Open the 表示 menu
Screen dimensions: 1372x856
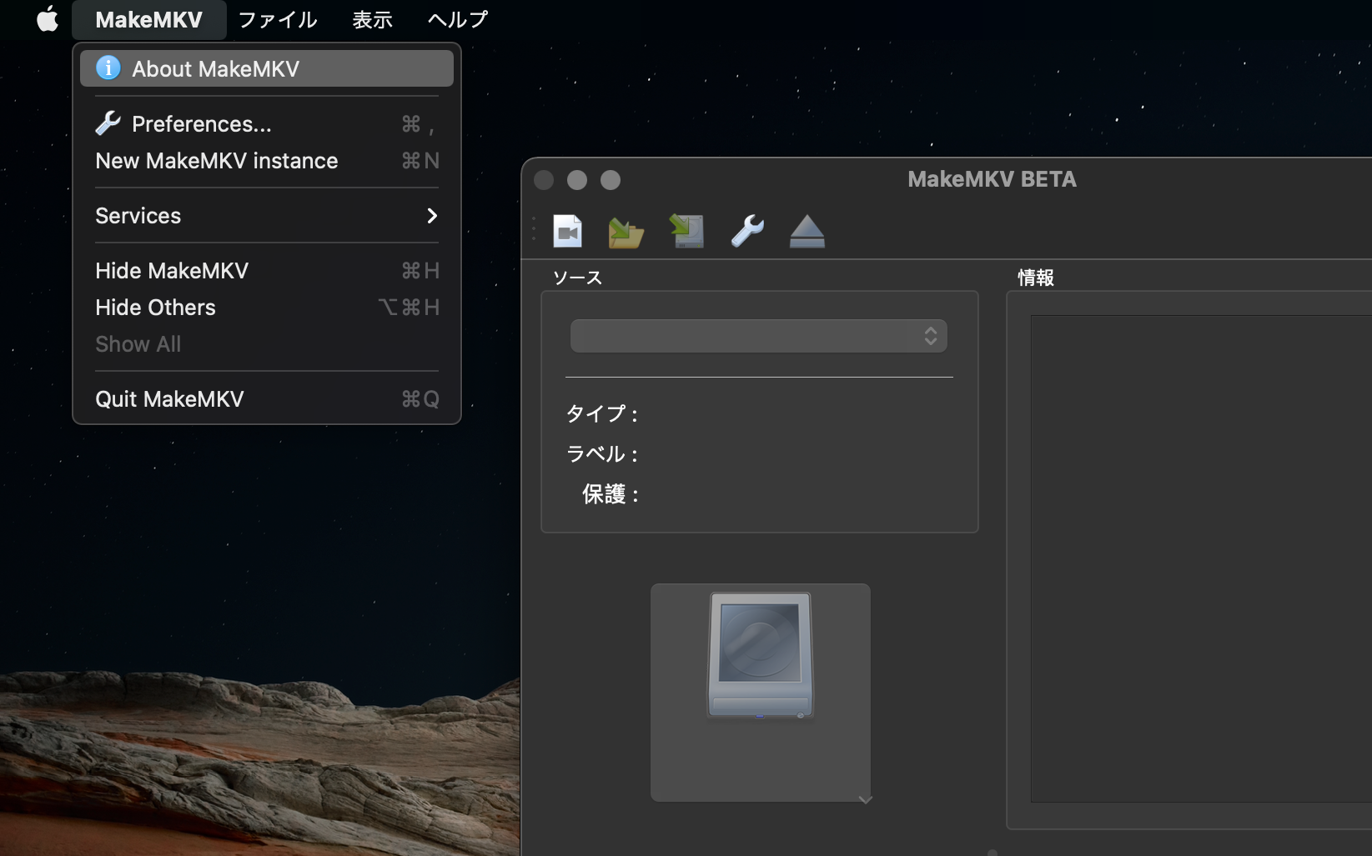(372, 19)
